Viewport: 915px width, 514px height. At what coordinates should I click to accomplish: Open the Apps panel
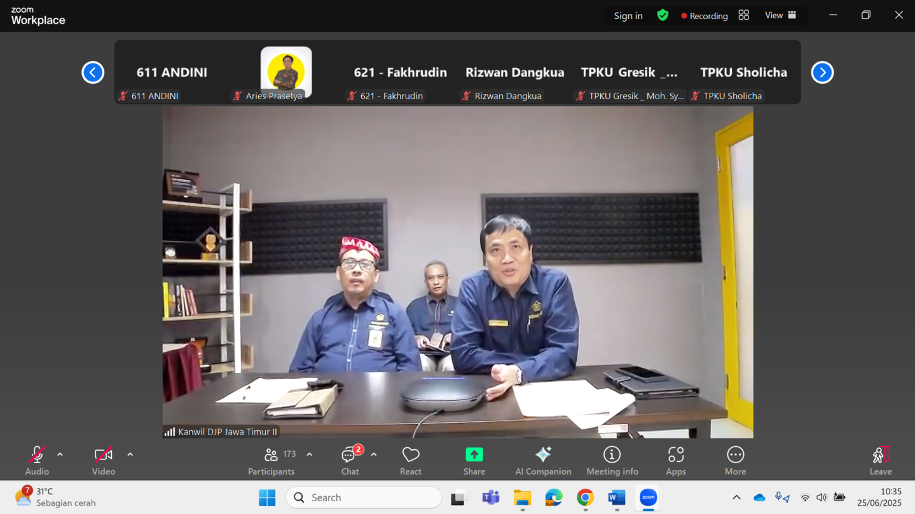tap(675, 460)
